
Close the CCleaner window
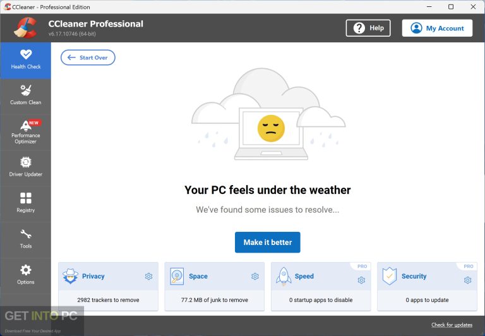coord(473,6)
